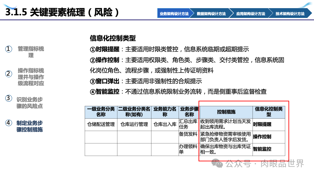Click the slide title 3.1.5 关键要素梳理（风险）
The width and height of the screenshot is (314, 176).
(x=62, y=12)
